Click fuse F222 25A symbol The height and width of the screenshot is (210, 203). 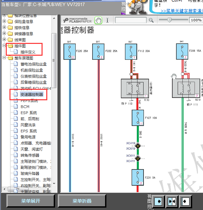click(98, 52)
